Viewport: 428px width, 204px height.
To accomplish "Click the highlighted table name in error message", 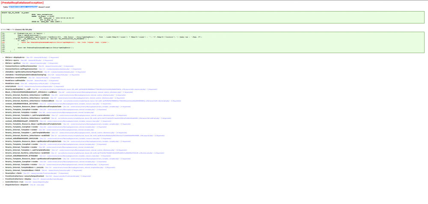I will coord(23,7).
